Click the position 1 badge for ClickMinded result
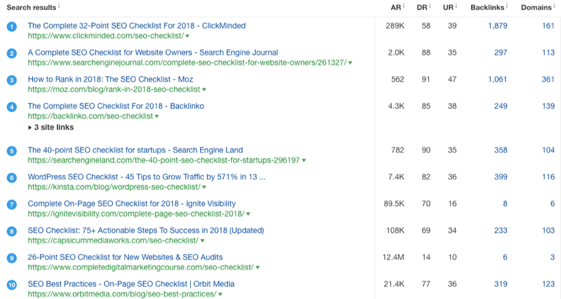Viewport: 561px width, 299px height. [x=12, y=26]
